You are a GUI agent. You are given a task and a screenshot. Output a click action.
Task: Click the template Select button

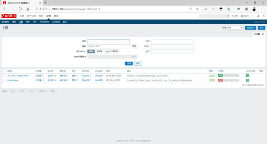pos(134,46)
